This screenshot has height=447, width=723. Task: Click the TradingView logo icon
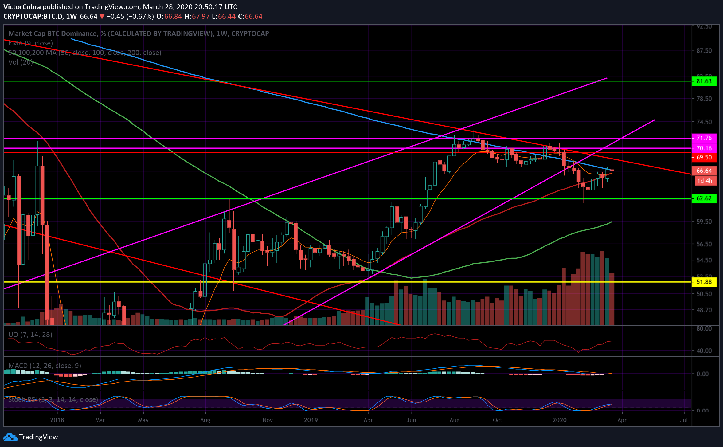[x=10, y=437]
